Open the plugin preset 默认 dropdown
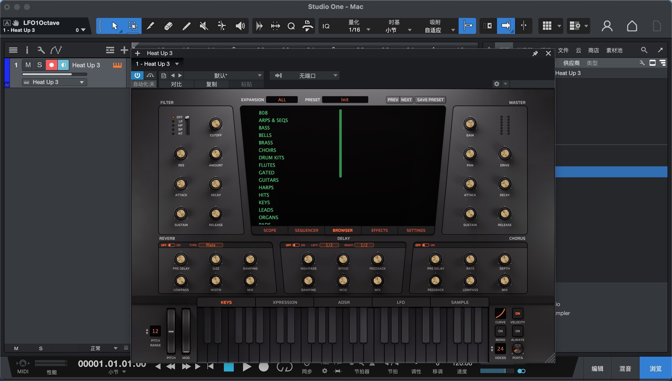Viewport: 672px width, 381px height. tap(223, 76)
